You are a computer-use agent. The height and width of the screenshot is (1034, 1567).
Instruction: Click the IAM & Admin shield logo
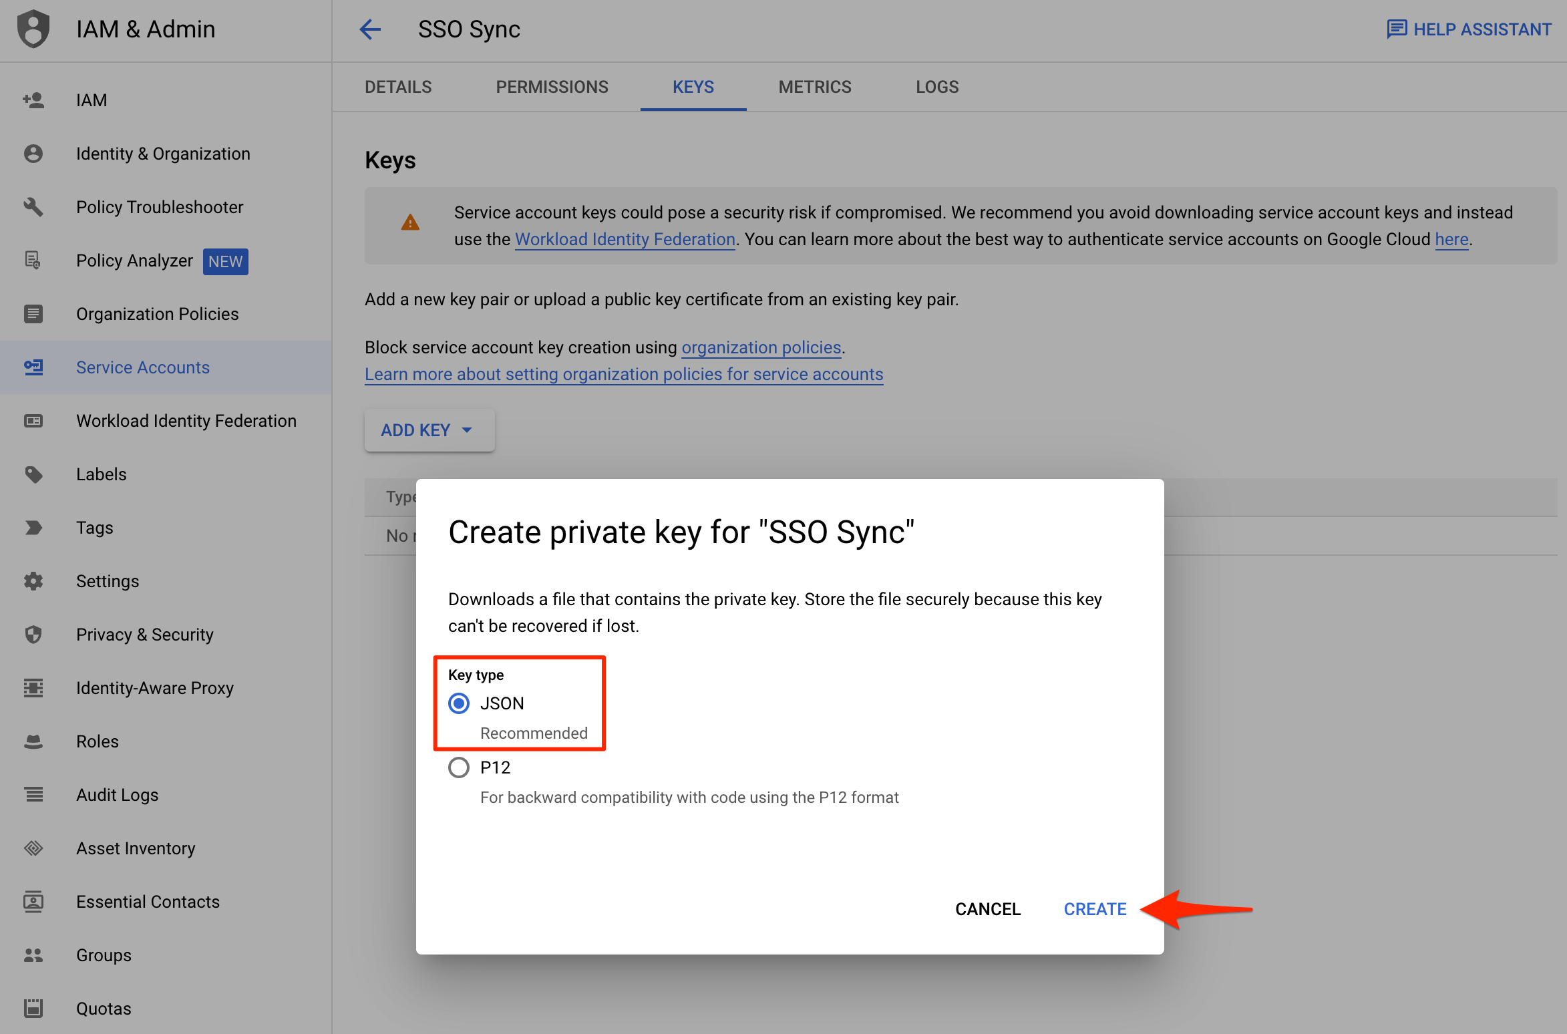point(33,29)
